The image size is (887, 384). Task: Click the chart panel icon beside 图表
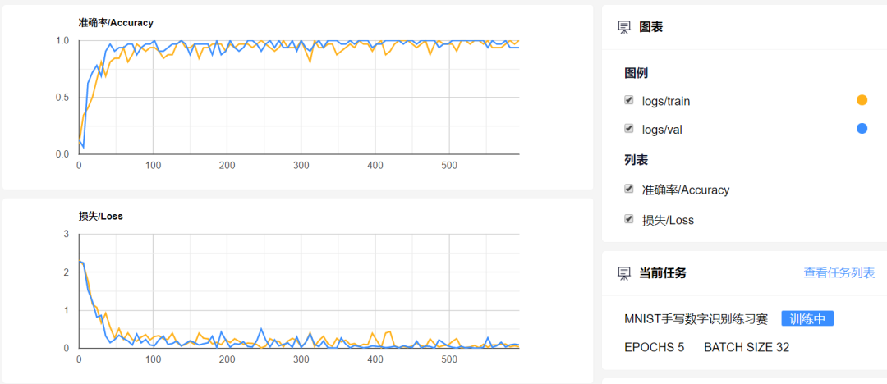click(x=624, y=27)
